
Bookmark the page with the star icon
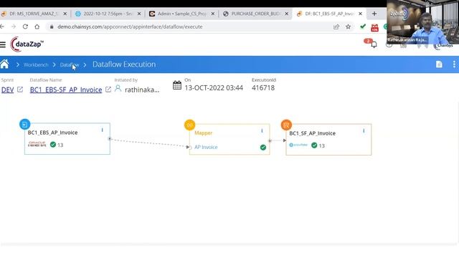tap(348, 27)
